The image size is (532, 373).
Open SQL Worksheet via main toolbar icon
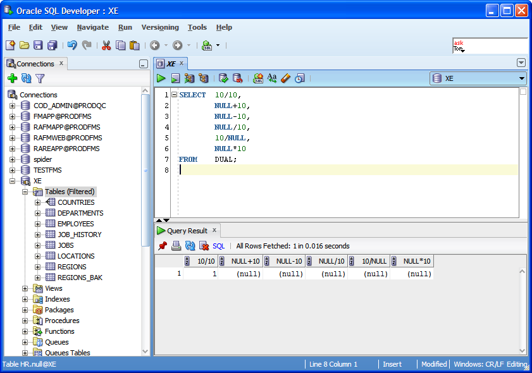pyautogui.click(x=207, y=45)
